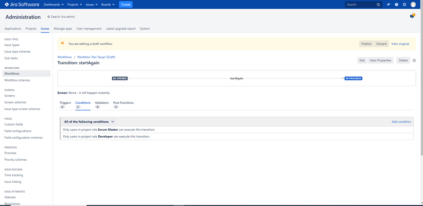Click the Edit transition button
This screenshot has height=206, width=423.
pos(362,60)
